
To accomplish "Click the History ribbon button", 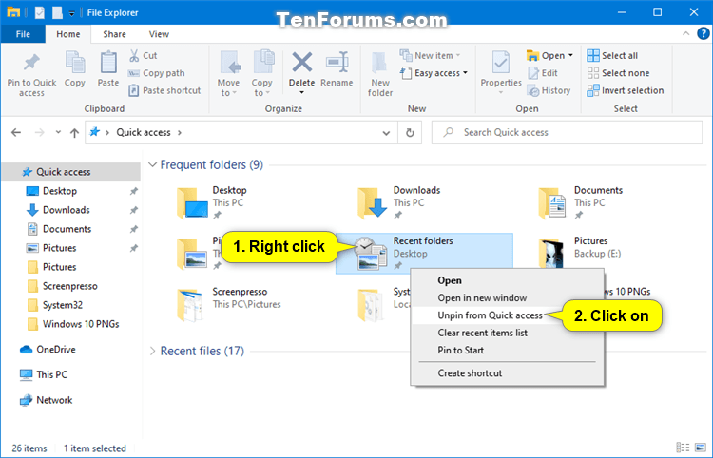I will click(x=549, y=90).
